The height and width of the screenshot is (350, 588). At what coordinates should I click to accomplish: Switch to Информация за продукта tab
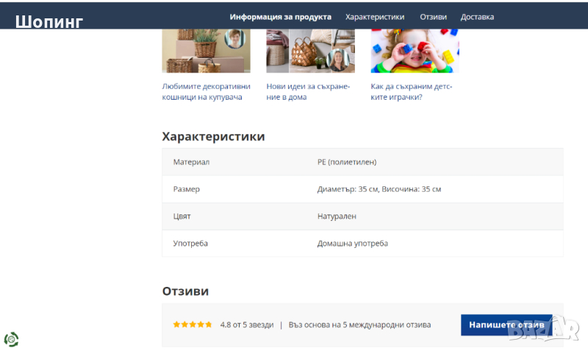coord(280,17)
